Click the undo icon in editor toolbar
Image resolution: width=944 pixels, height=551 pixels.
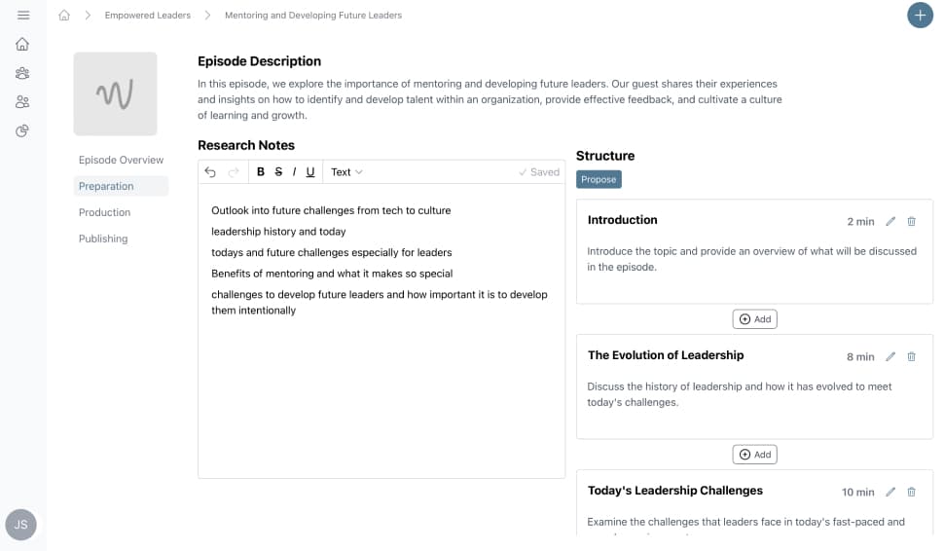point(210,172)
